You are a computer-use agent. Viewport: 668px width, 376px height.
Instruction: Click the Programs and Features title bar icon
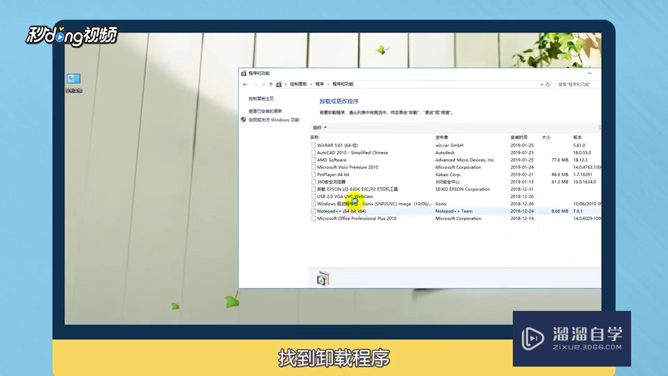[244, 73]
